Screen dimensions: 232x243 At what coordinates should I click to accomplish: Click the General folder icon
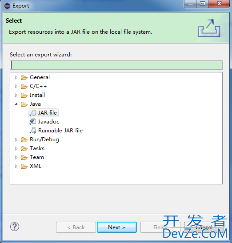pos(24,77)
